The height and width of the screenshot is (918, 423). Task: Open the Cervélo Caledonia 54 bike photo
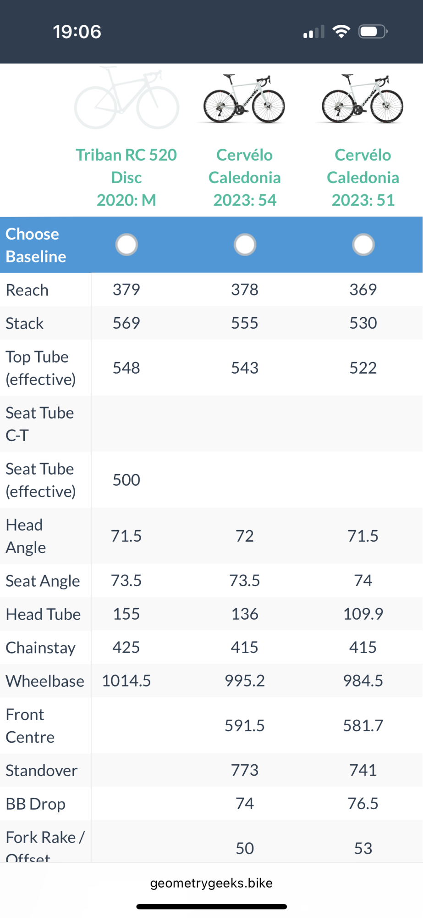pos(244,99)
